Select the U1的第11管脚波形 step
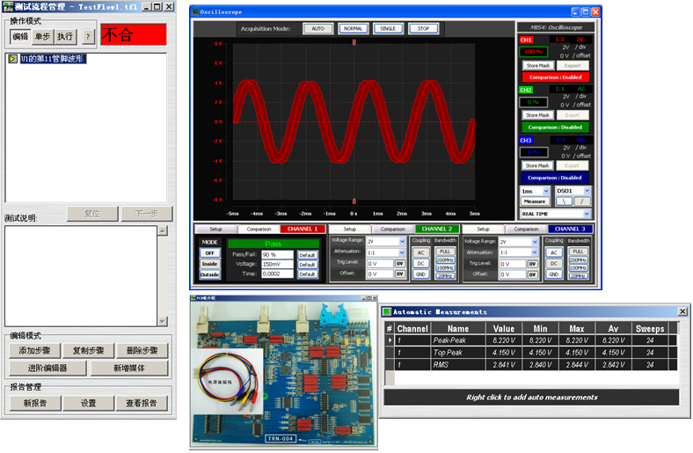Screen dimensions: 693x453 pos(53,59)
